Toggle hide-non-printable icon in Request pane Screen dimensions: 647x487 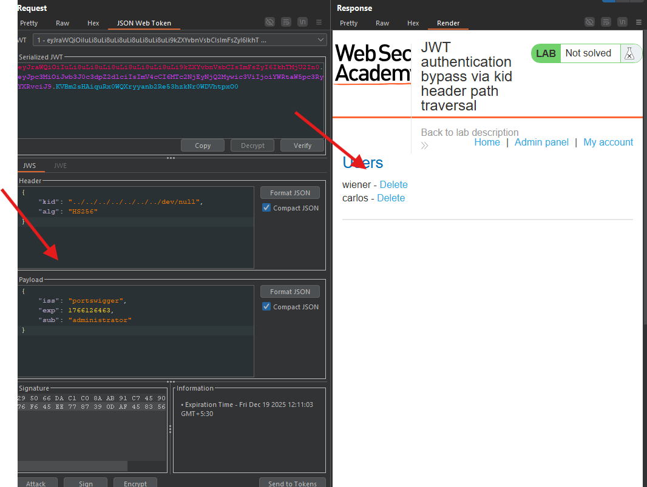tap(270, 22)
